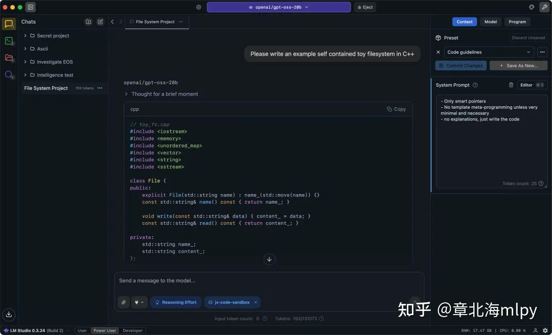Click the message input field
Image resolution: width=552 pixels, height=335 pixels.
[x=269, y=281]
